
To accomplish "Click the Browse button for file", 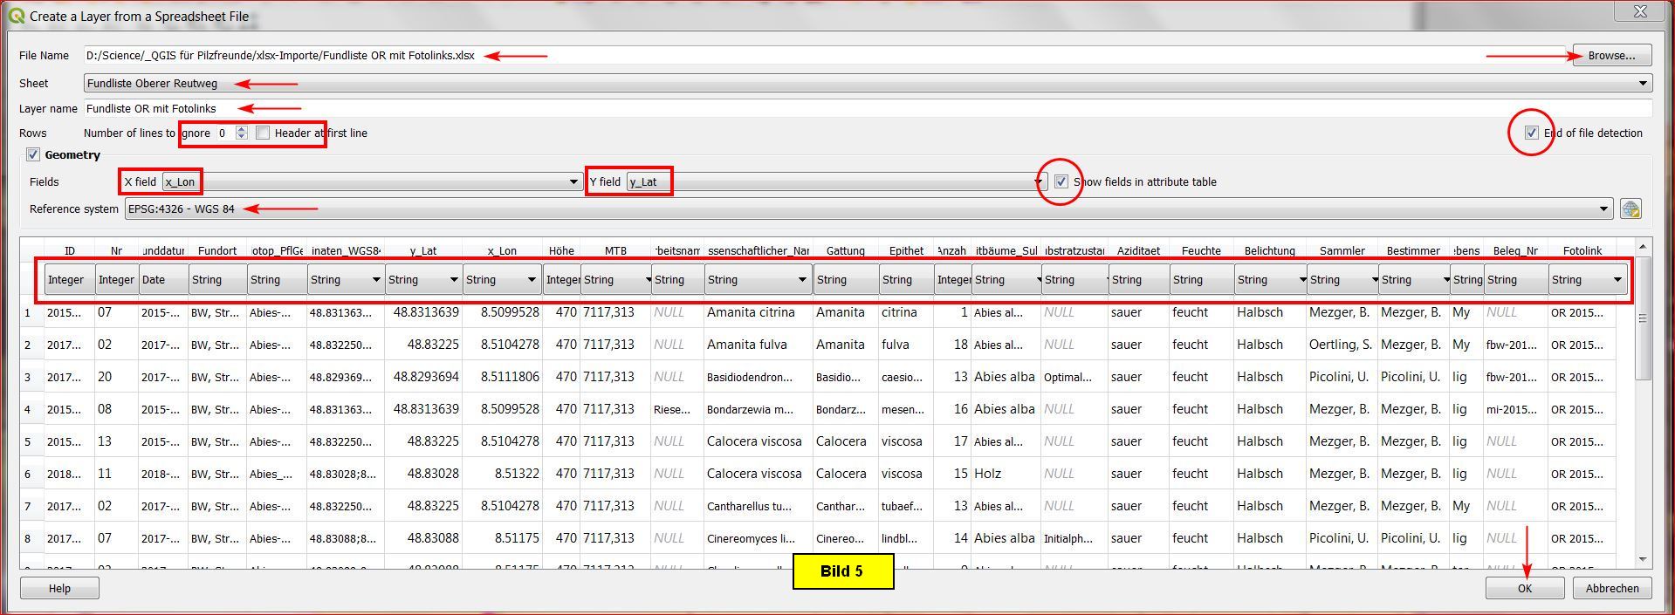I will [1611, 56].
